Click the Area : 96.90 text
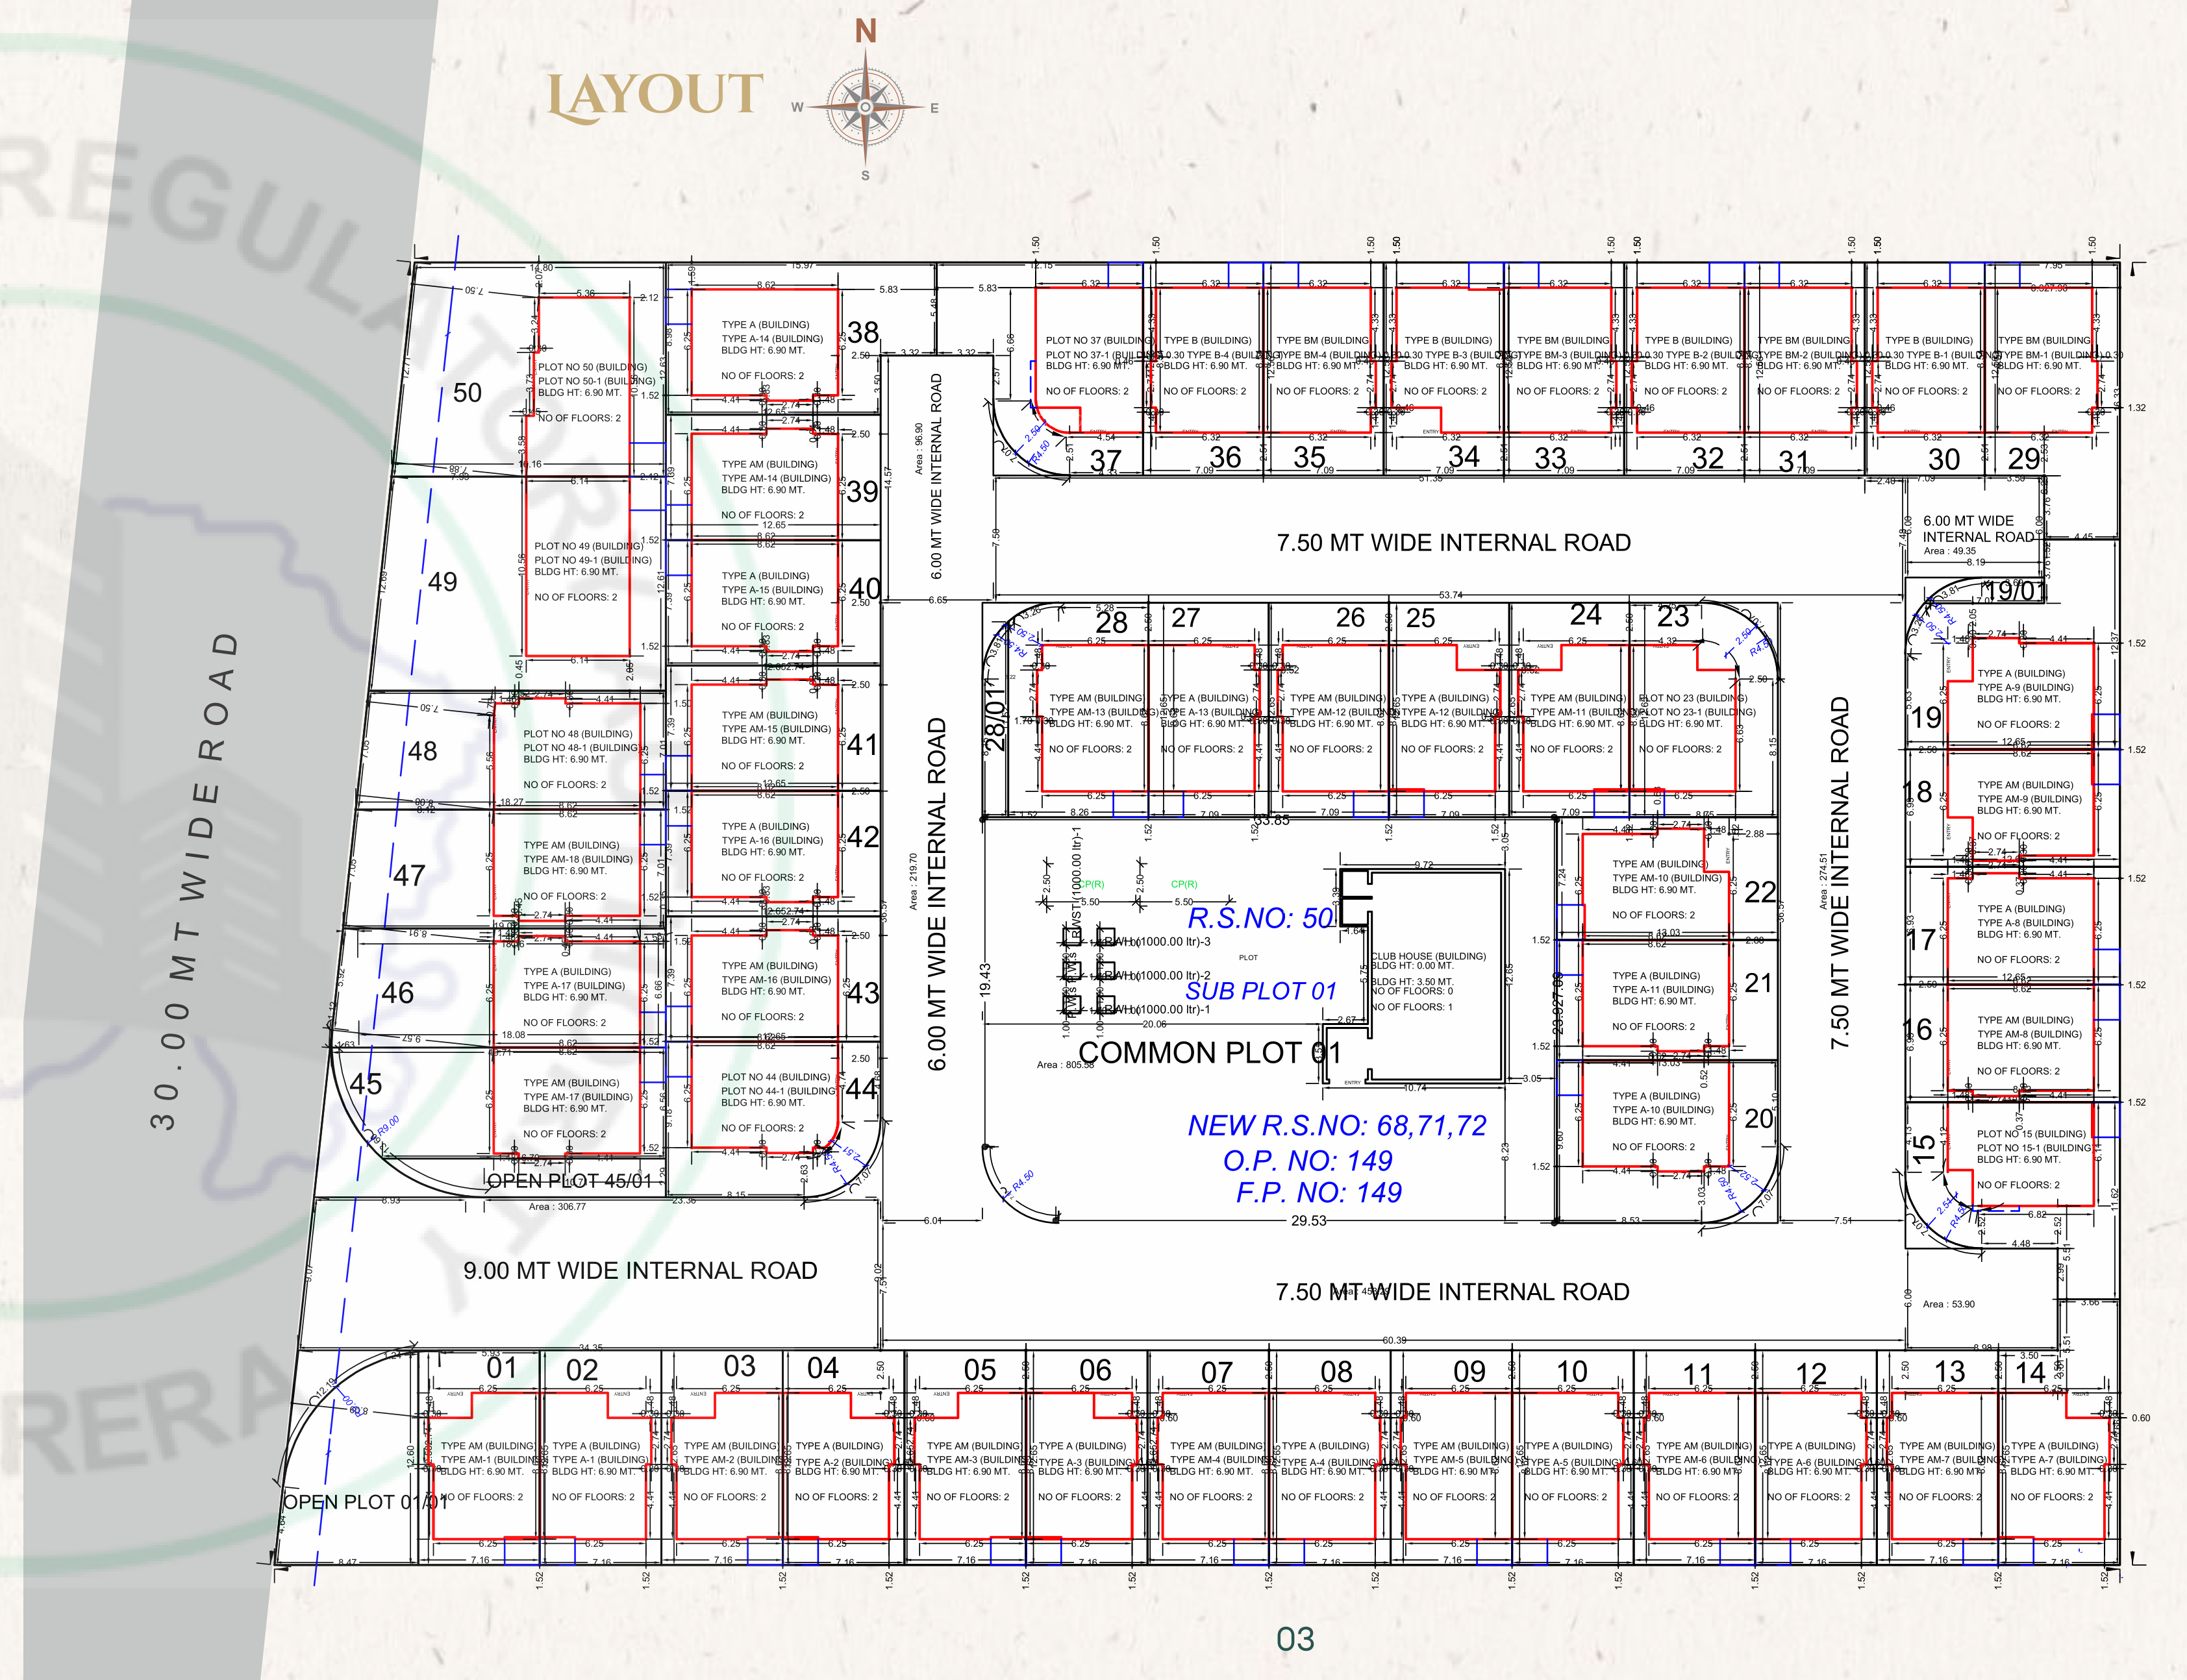 click(918, 448)
